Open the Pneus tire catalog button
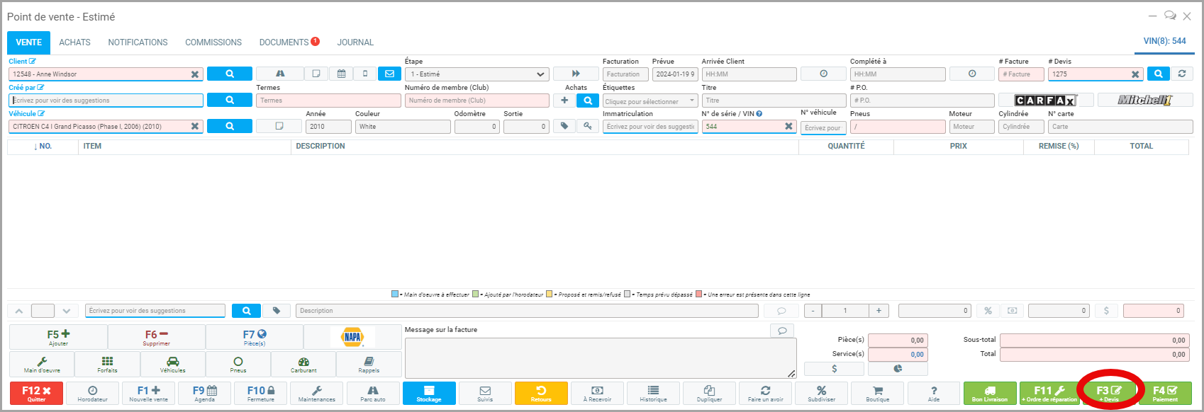Screen dimensions: 1204x412 click(x=238, y=365)
